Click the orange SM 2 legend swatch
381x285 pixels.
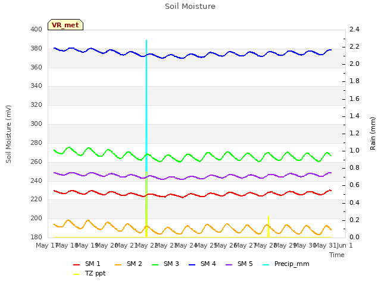tap(118, 265)
